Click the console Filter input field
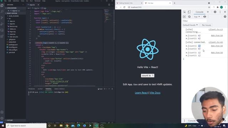 click(195, 21)
